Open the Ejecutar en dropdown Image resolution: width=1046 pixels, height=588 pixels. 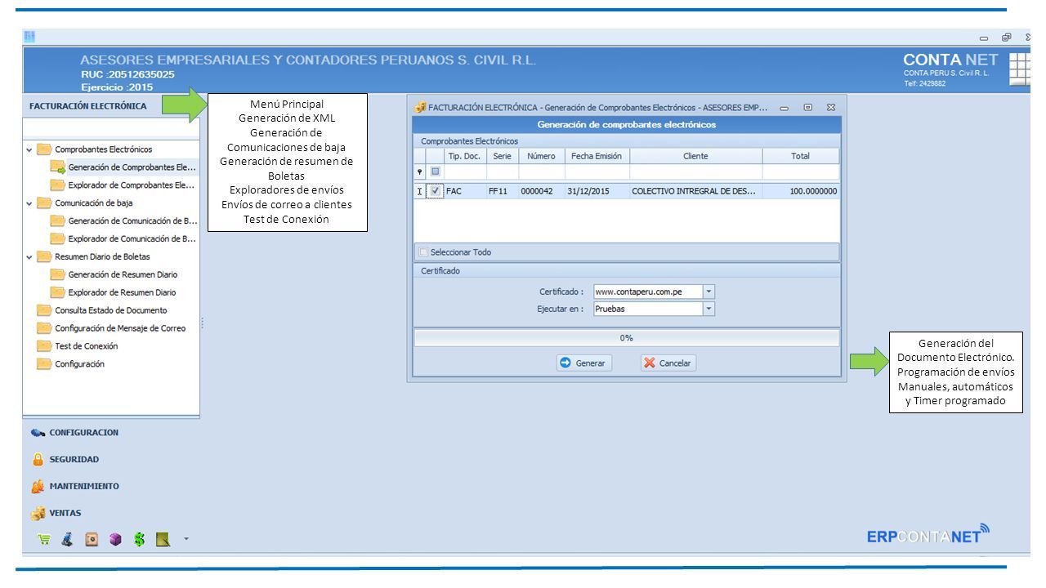click(x=709, y=310)
